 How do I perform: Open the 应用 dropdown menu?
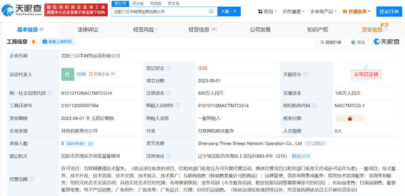(x=267, y=12)
